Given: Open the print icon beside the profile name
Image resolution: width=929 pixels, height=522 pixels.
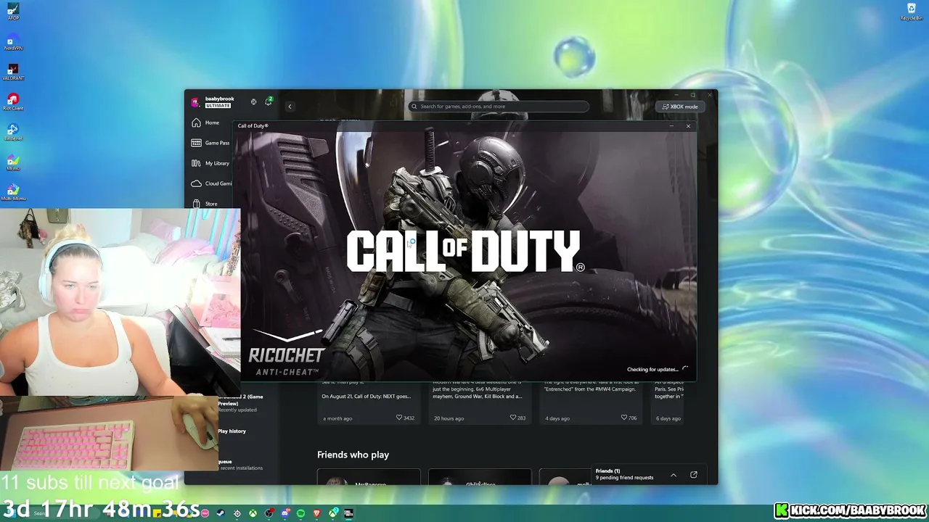Looking at the screenshot, I should pyautogui.click(x=253, y=102).
